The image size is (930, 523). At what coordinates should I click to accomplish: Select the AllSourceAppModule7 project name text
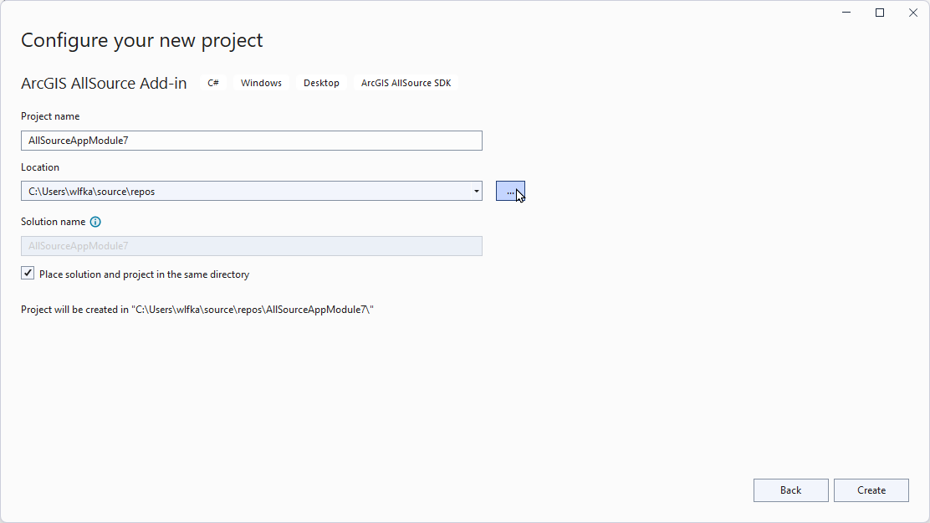point(79,140)
